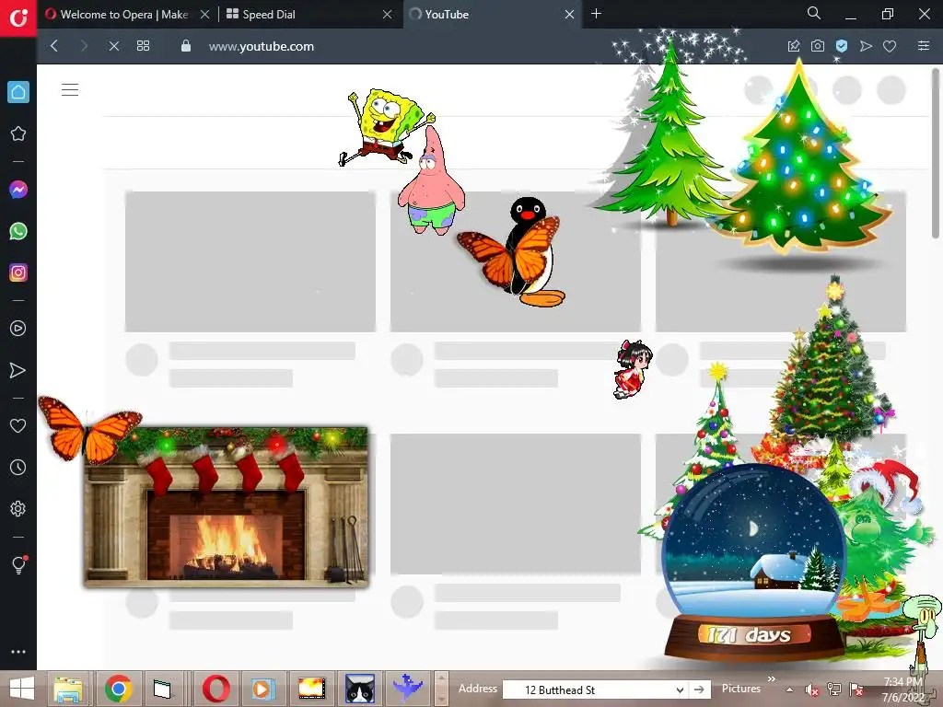Open the Player icon in sidebar

pos(18,329)
